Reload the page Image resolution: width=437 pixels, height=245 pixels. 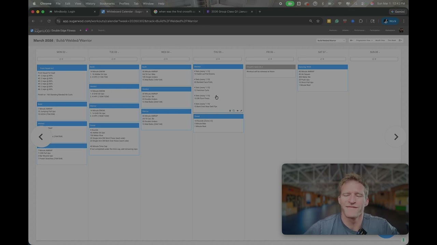pos(49,21)
